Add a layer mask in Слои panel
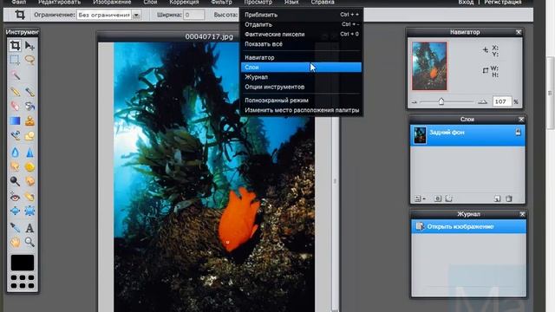The height and width of the screenshot is (312, 555). (x=437, y=198)
